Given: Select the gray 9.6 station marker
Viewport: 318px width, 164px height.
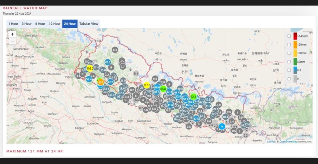Looking at the screenshot, I should click(x=229, y=111).
